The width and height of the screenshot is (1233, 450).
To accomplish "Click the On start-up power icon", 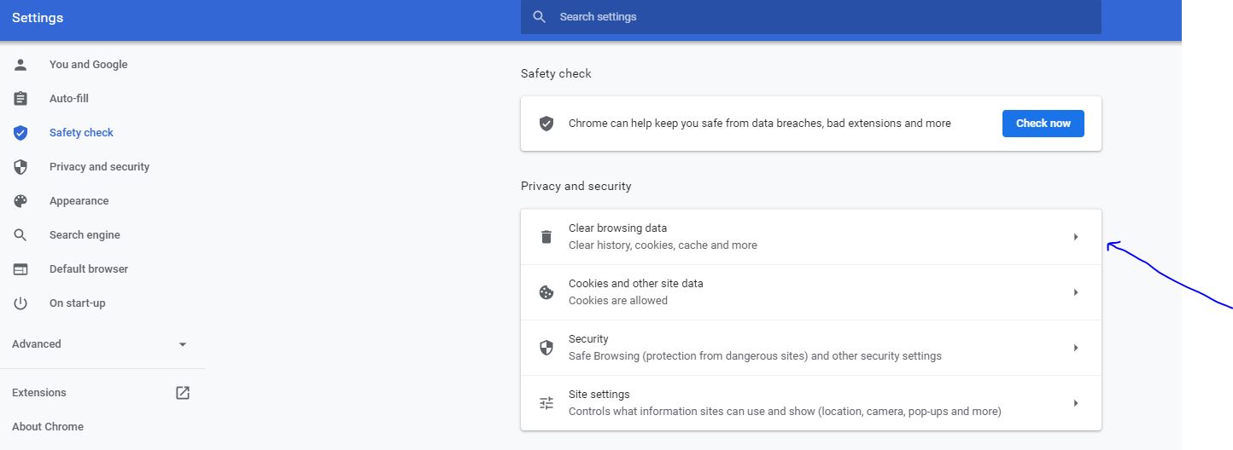I will point(20,303).
